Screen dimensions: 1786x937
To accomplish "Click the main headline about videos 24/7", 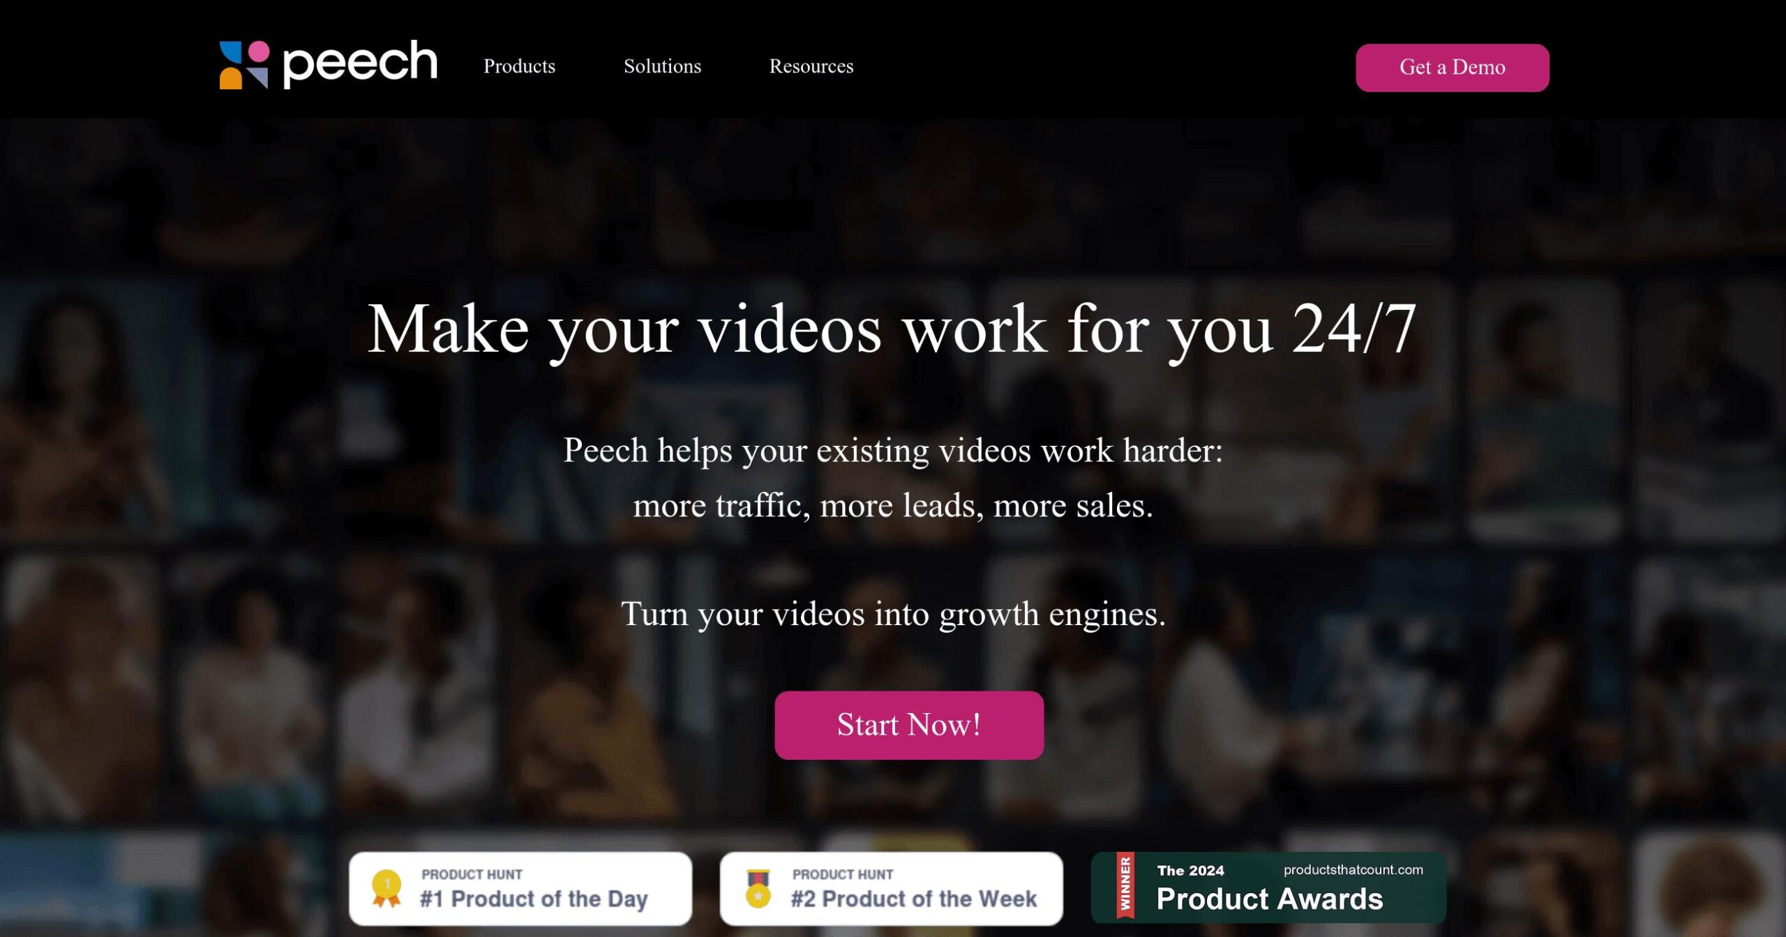I will (x=892, y=329).
